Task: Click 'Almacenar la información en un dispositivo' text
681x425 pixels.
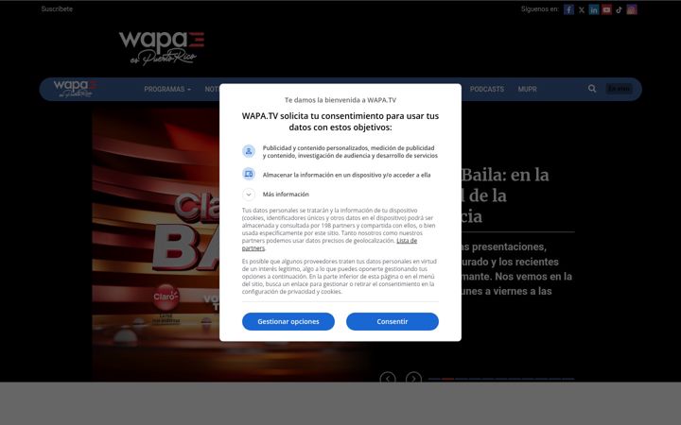Action: 346,175
